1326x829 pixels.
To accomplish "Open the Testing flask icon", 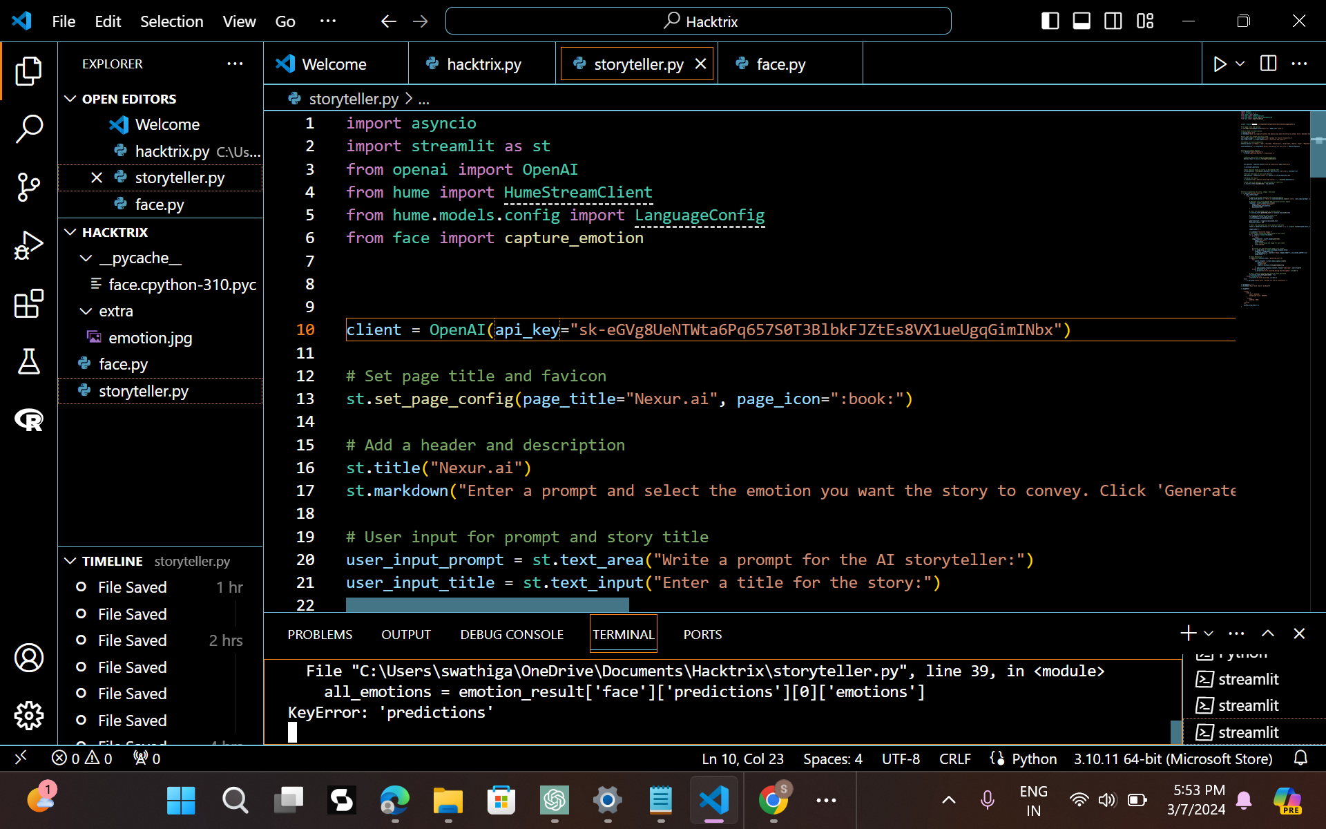I will (x=28, y=362).
